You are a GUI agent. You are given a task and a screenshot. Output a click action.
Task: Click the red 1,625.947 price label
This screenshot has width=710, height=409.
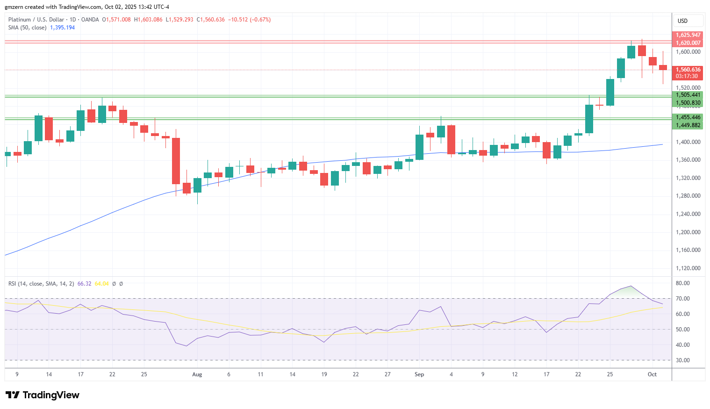pos(688,35)
